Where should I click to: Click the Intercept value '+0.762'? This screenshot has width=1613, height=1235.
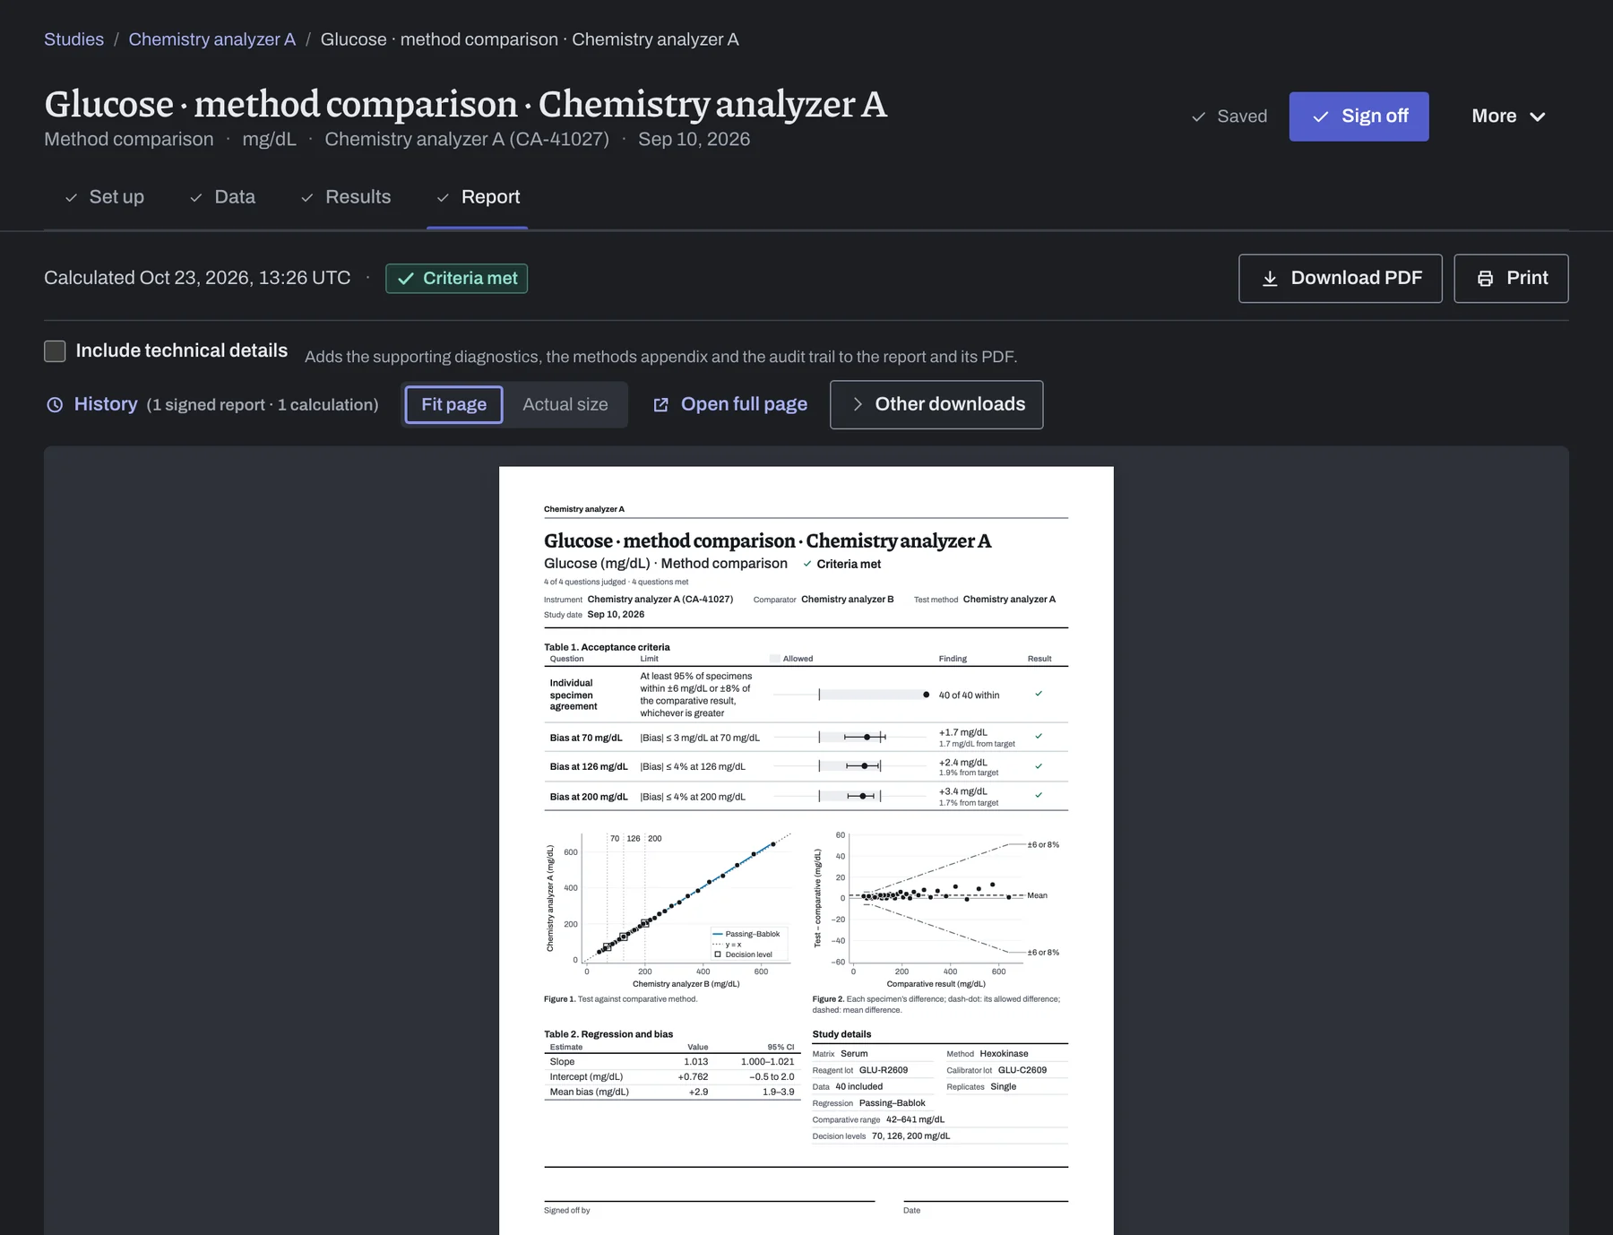pyautogui.click(x=693, y=1077)
